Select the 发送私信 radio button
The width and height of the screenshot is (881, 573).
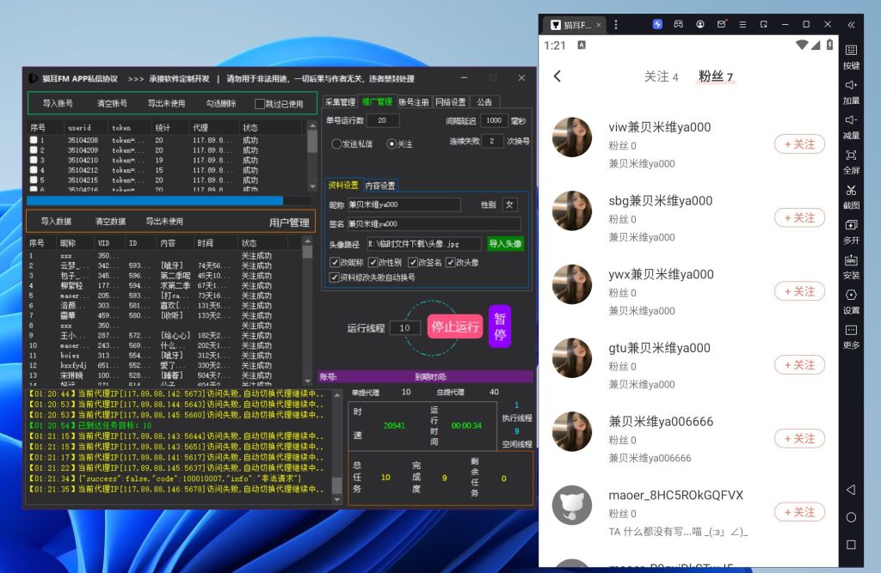click(337, 144)
